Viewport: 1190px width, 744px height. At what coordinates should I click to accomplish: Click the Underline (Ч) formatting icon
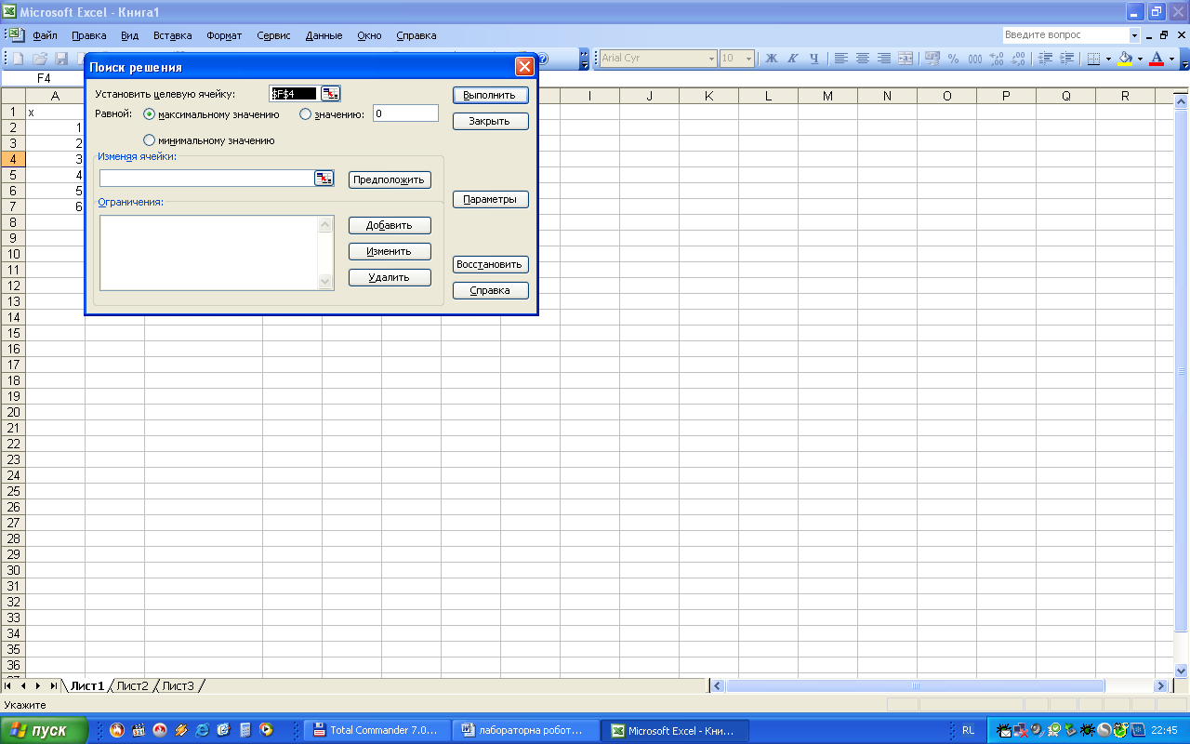814,59
